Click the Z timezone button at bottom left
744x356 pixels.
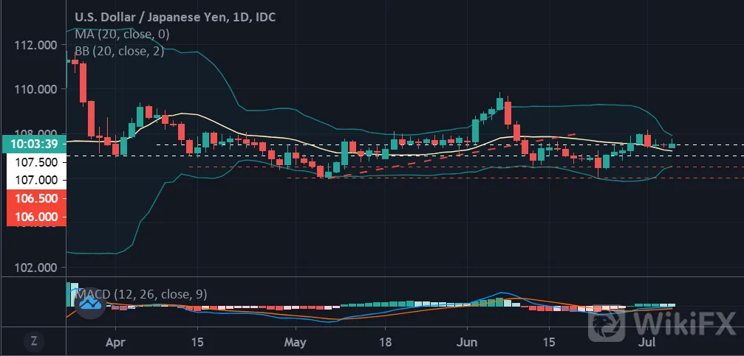[33, 341]
